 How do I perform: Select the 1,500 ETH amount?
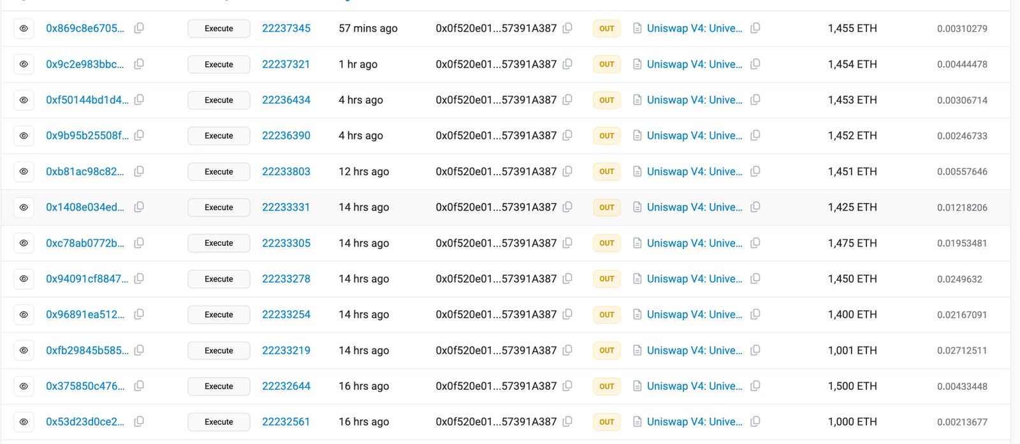[852, 386]
